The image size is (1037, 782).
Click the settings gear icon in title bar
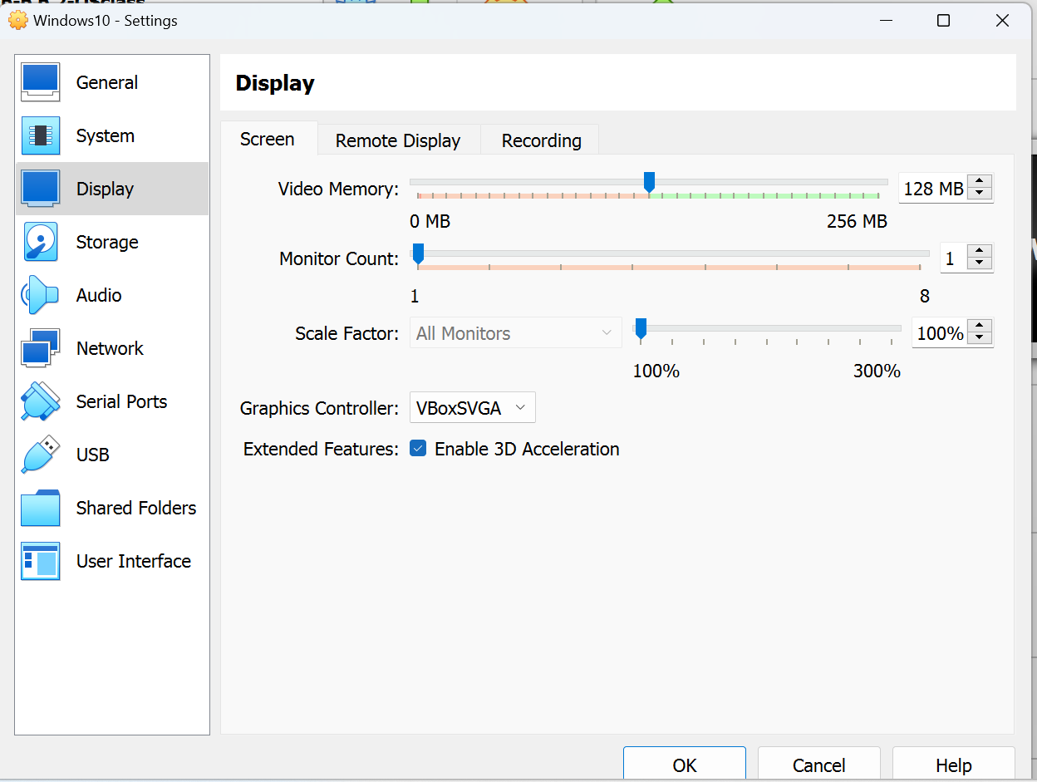(x=17, y=20)
